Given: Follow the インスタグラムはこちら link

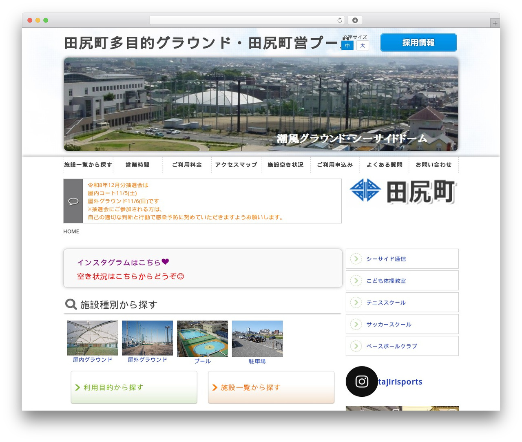Looking at the screenshot, I should point(123,262).
